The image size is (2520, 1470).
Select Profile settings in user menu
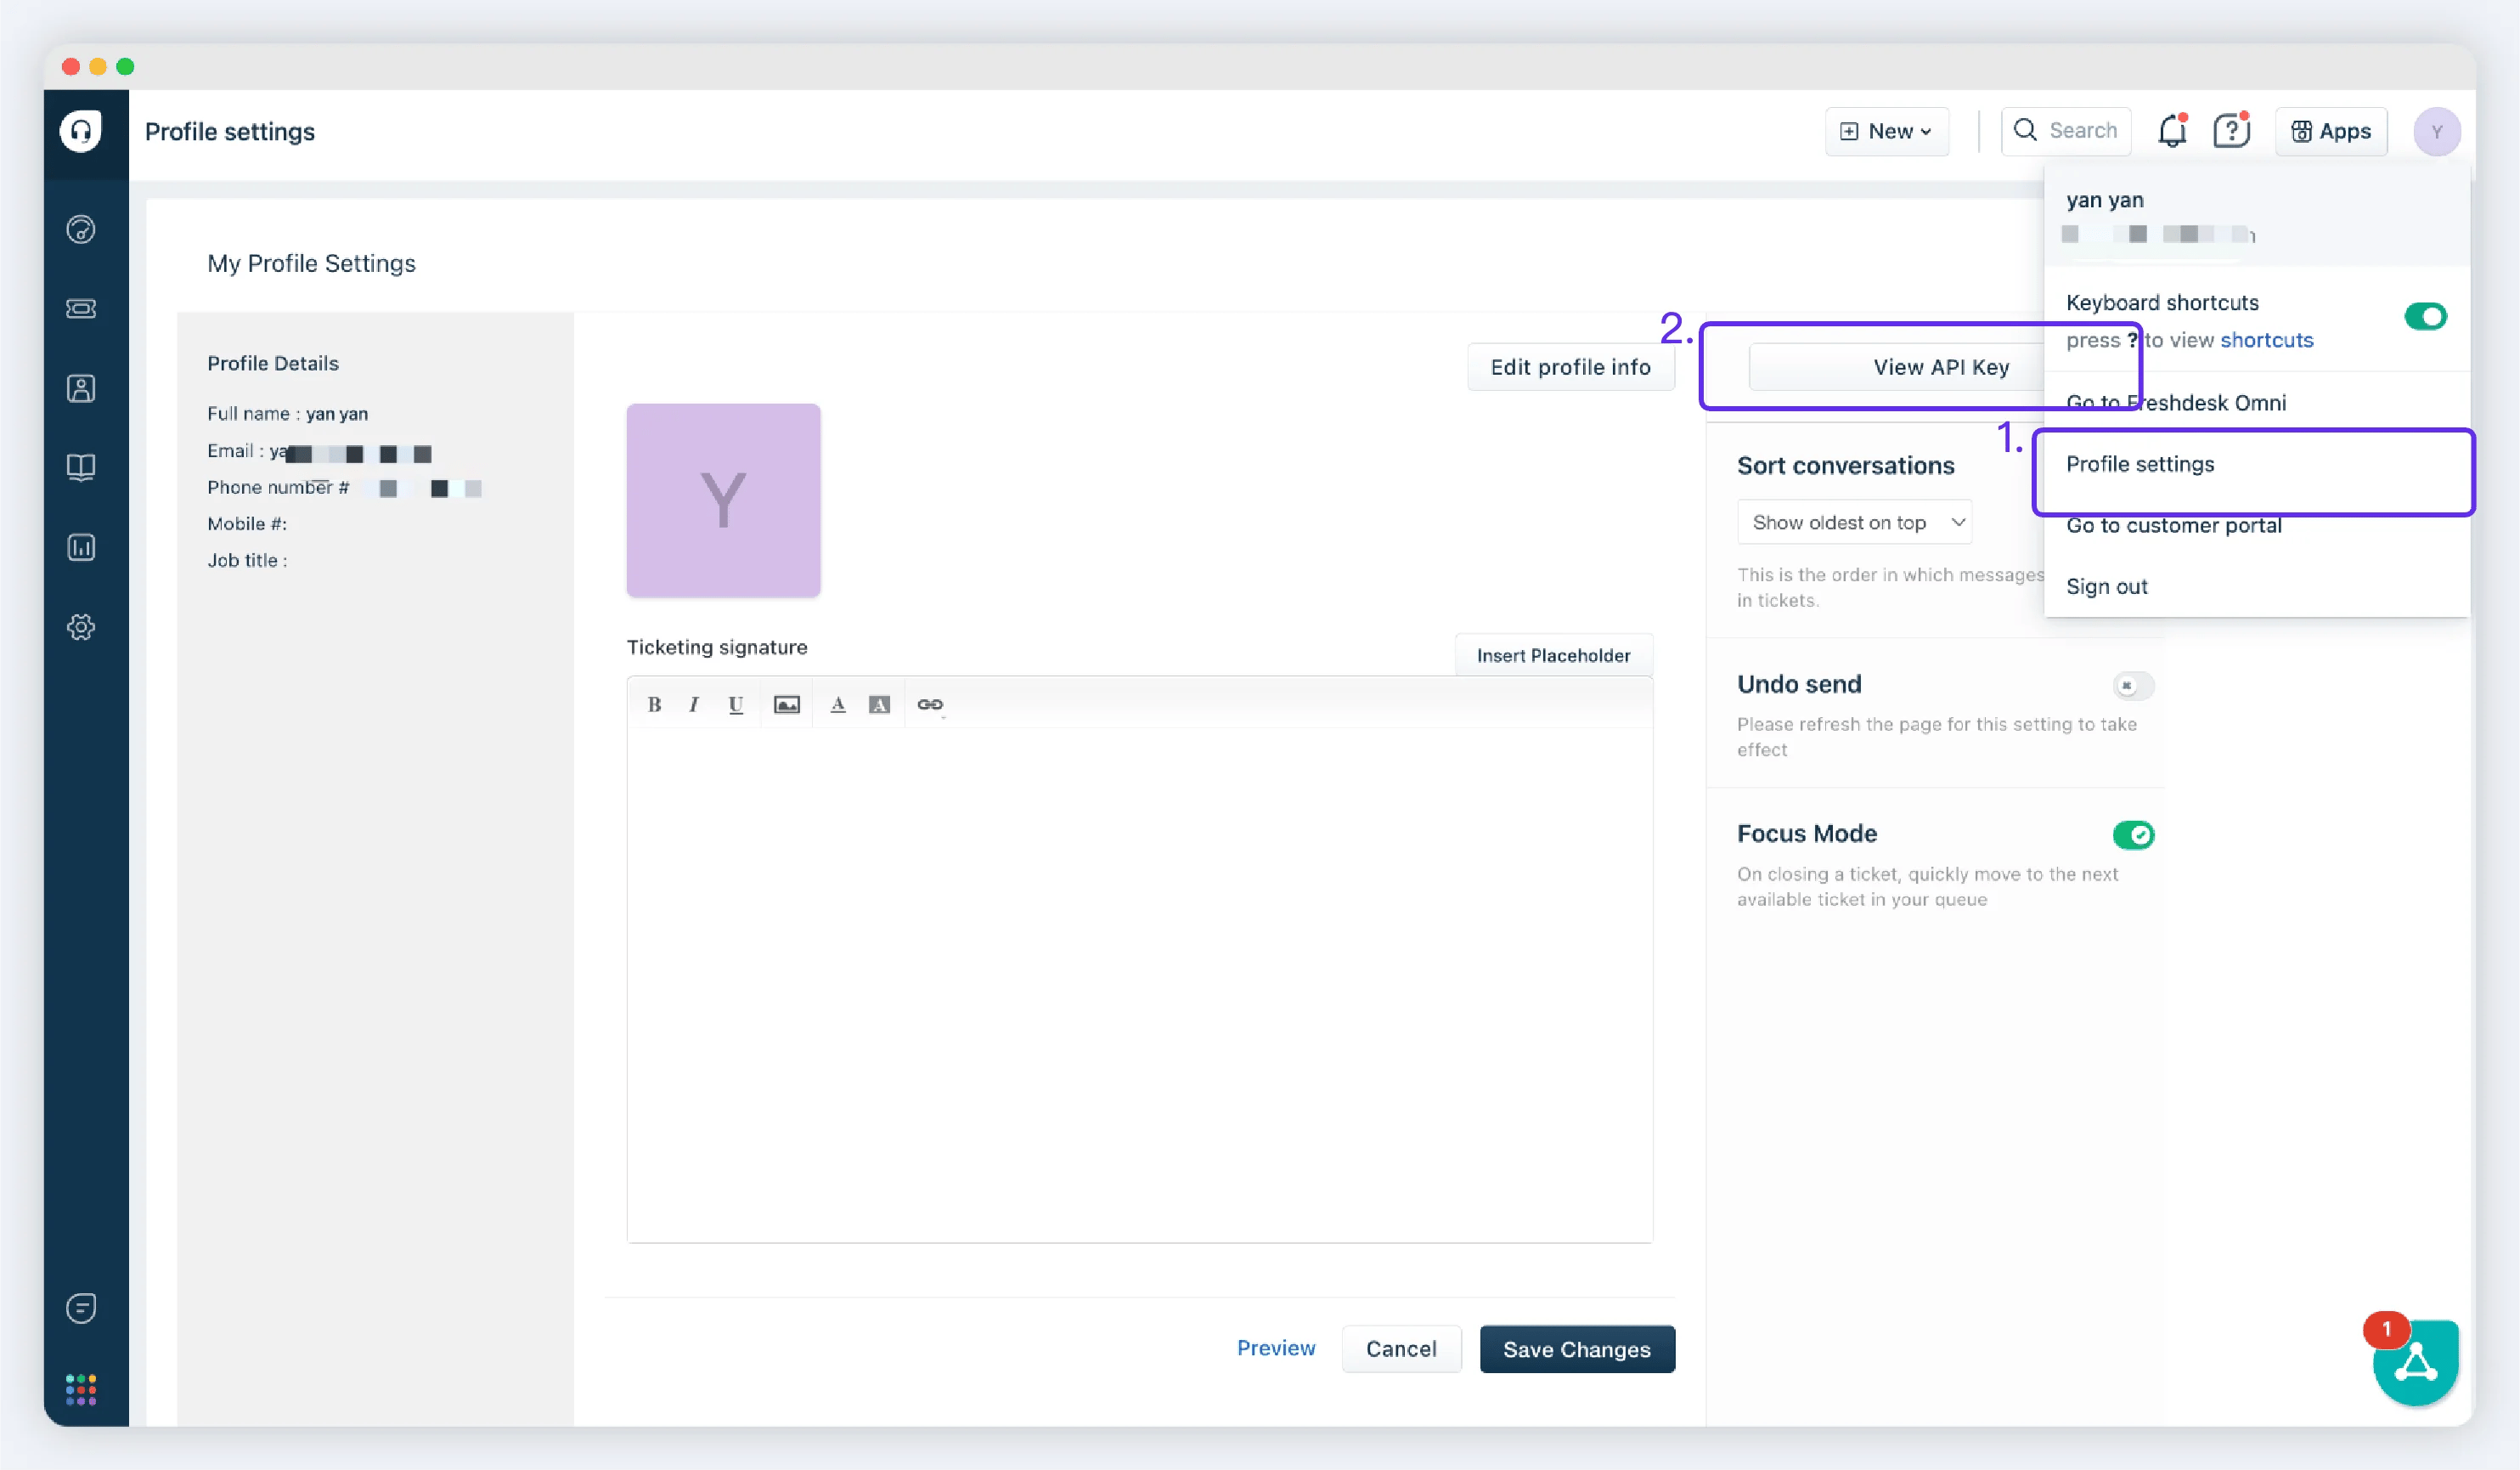[2256, 464]
